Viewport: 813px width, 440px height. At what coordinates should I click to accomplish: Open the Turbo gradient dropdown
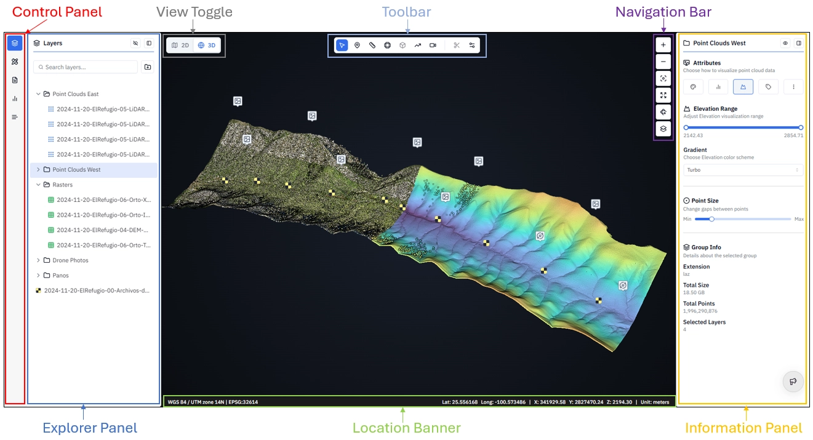click(x=743, y=170)
